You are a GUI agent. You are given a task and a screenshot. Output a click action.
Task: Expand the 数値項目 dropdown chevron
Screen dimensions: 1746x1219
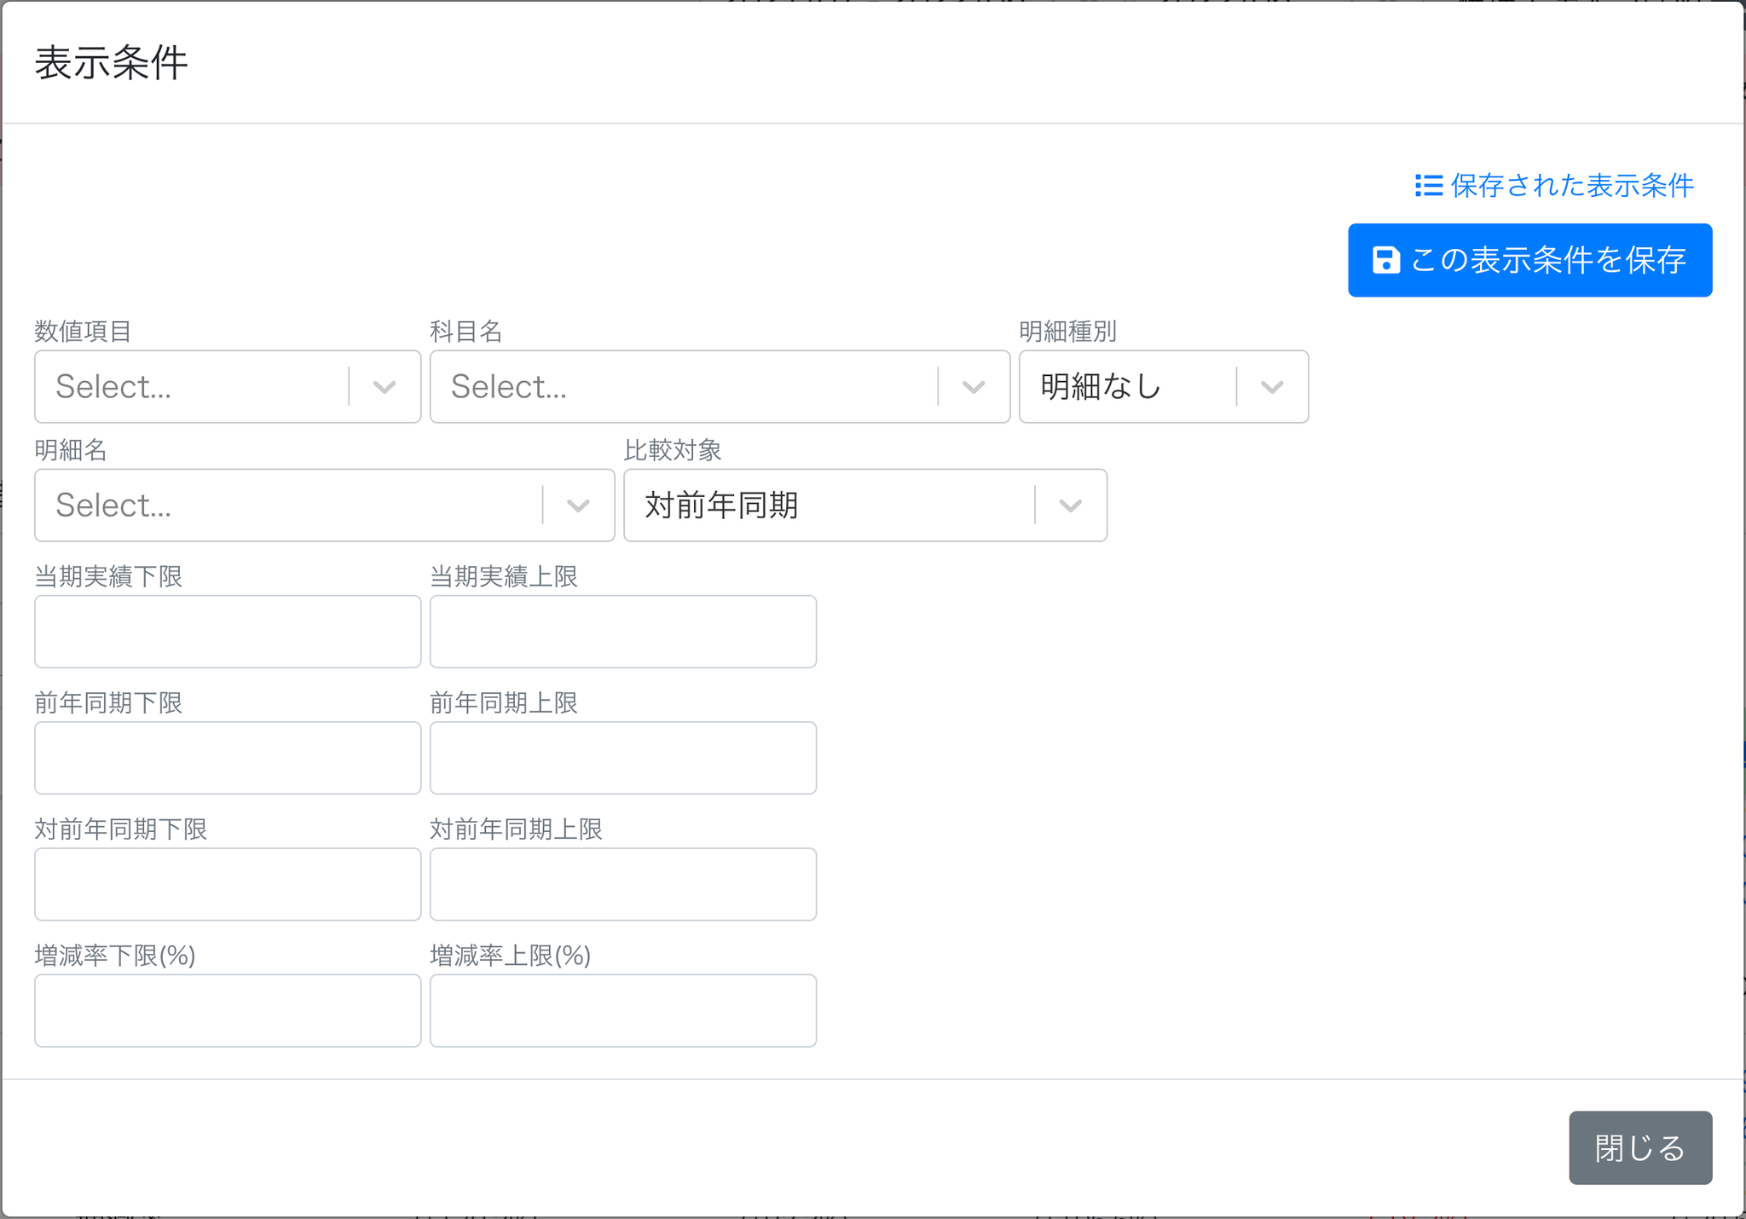click(x=384, y=387)
